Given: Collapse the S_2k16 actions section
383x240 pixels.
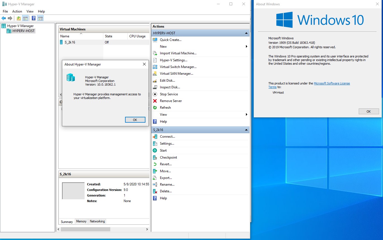Looking at the screenshot, I should [246, 130].
